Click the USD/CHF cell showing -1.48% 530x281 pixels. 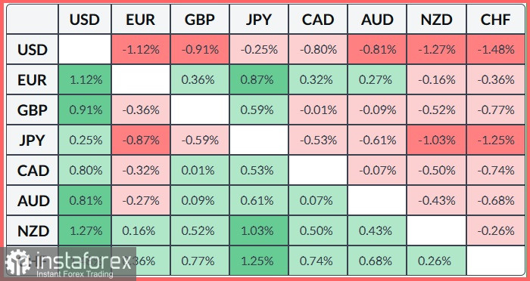coord(495,50)
